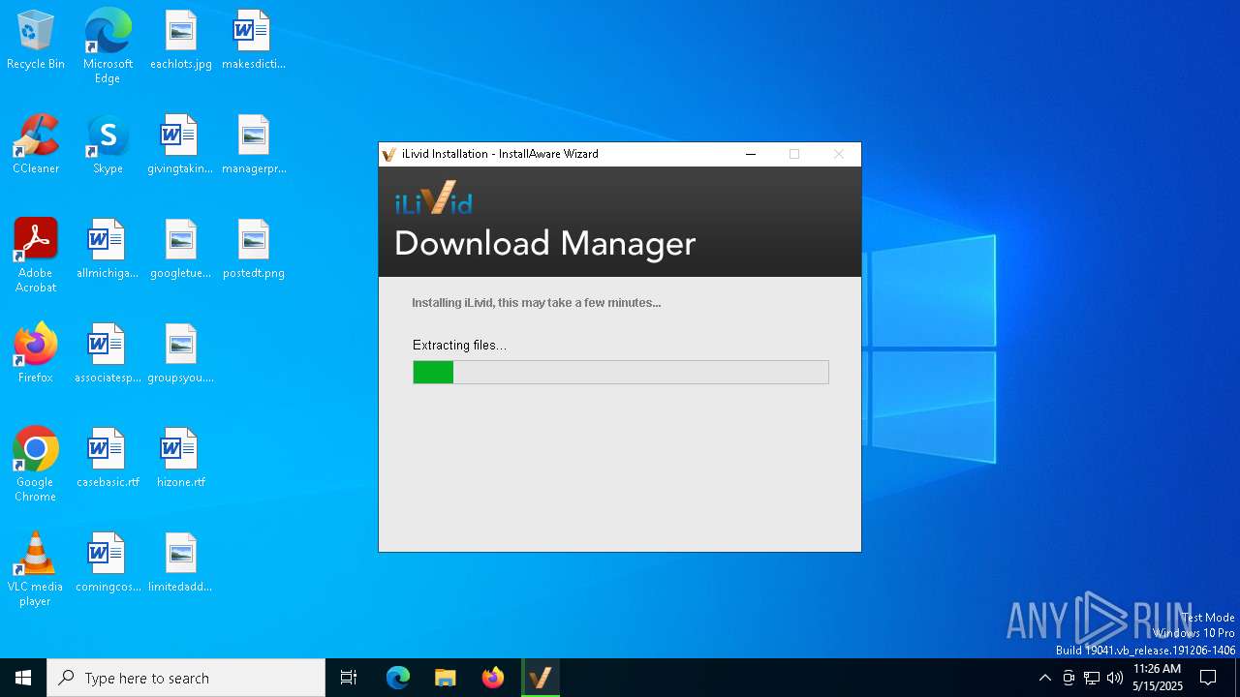Open Task View in taskbar
Viewport: 1240px width, 697px height.
coord(349,678)
